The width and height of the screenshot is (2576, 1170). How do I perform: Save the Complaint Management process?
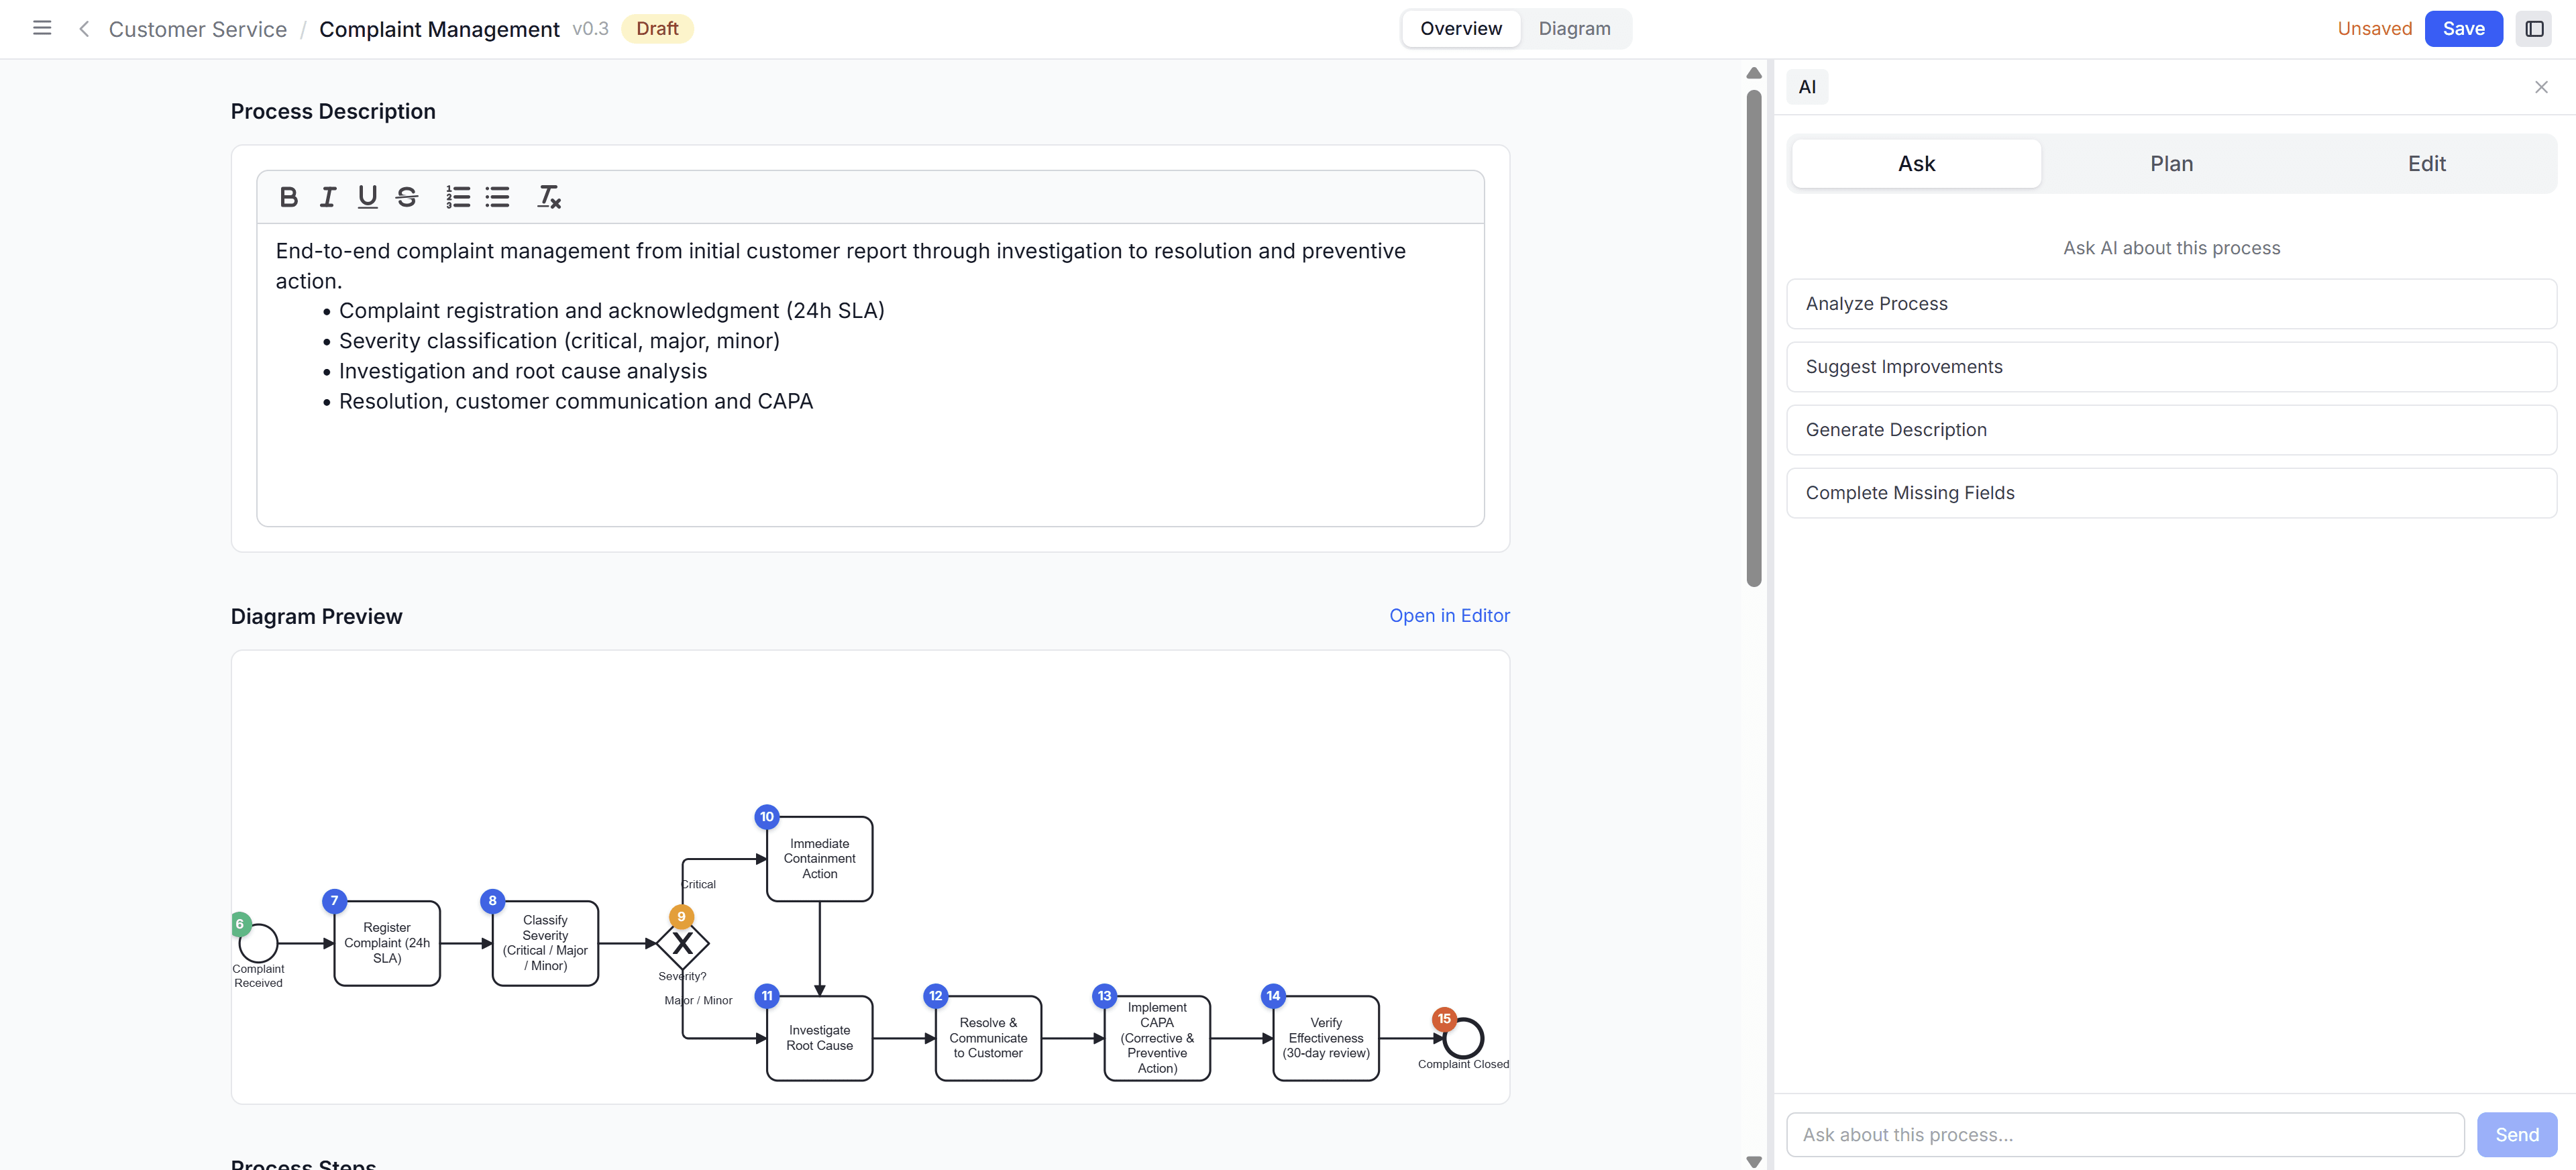[x=2463, y=28]
